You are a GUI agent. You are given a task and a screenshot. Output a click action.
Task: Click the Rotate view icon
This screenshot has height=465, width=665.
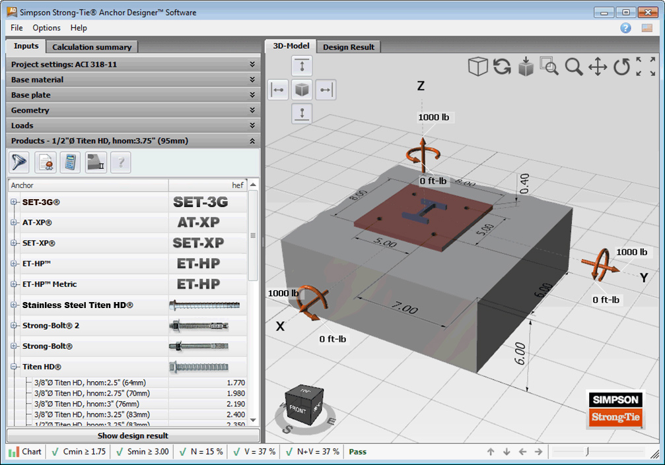(x=621, y=66)
